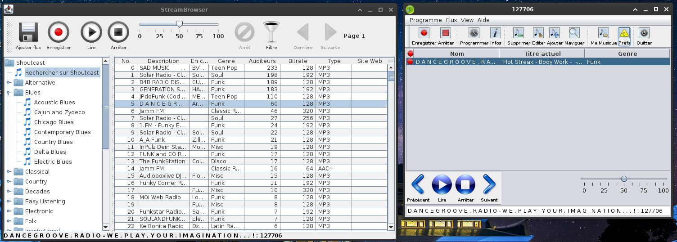
Task: Open the View menu
Action: pos(467,20)
